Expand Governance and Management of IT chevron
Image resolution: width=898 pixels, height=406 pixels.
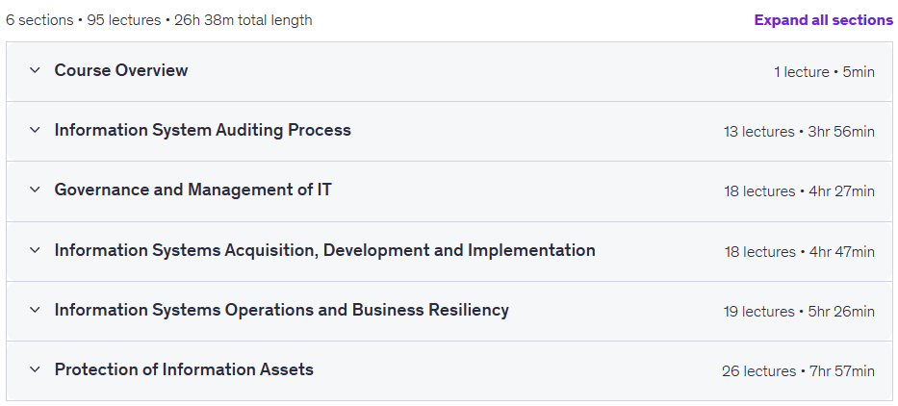pyautogui.click(x=35, y=190)
